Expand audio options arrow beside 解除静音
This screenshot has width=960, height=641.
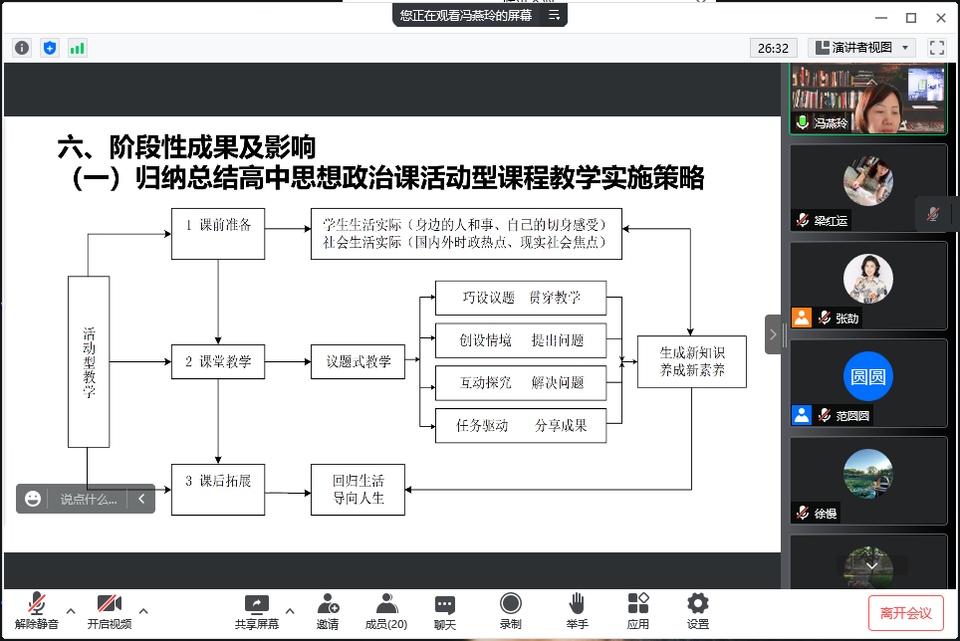tap(71, 610)
